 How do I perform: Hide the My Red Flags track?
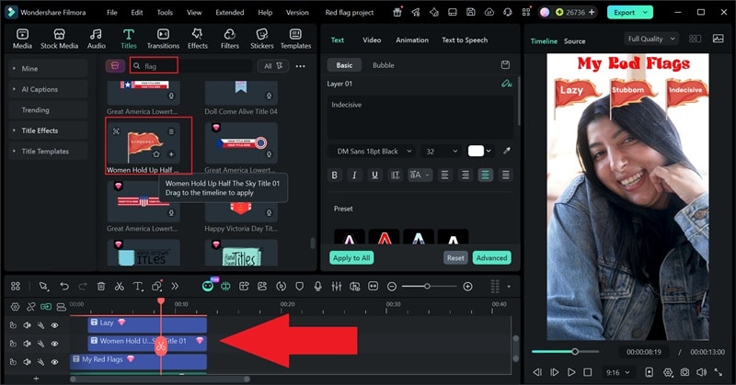[54, 361]
